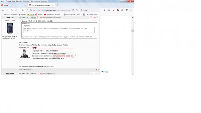
Task: Open the Справка menu
Action: [x=44, y=1]
